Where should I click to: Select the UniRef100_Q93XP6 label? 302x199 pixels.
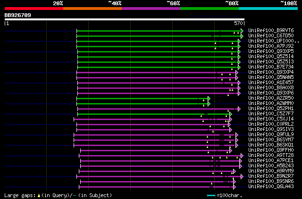[271, 93]
